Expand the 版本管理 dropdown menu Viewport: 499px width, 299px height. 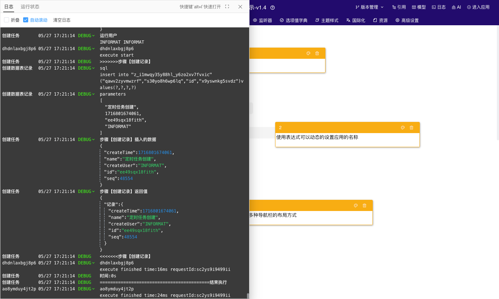369,7
